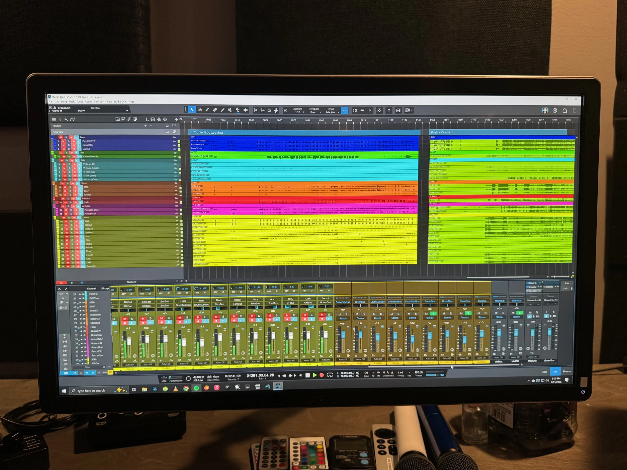This screenshot has width=627, height=470.
Task: Select the Eraser tool
Action: click(215, 110)
